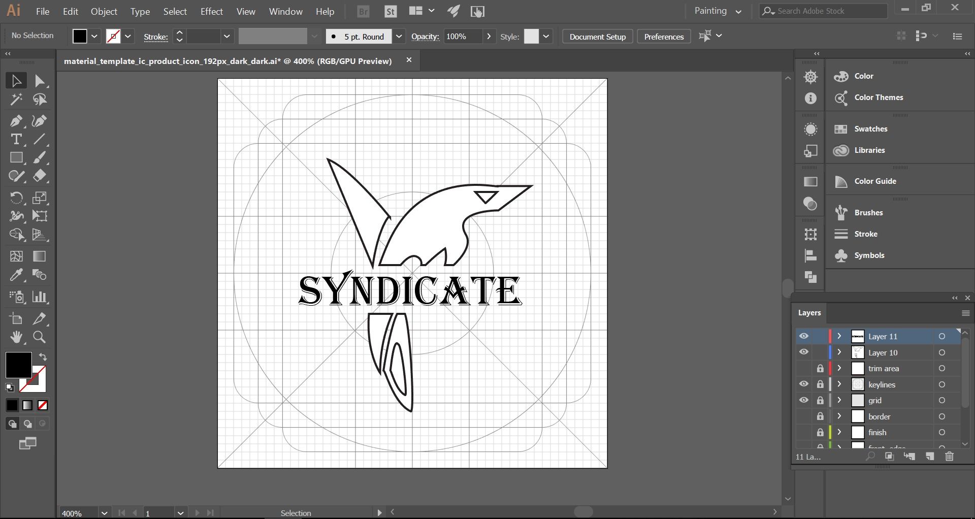Select the Line Segment tool
The width and height of the screenshot is (975, 519).
pyautogui.click(x=40, y=139)
